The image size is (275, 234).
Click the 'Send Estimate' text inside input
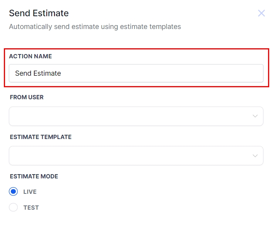pos(38,73)
